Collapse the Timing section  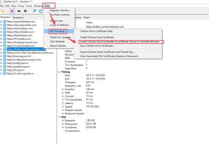(59, 72)
